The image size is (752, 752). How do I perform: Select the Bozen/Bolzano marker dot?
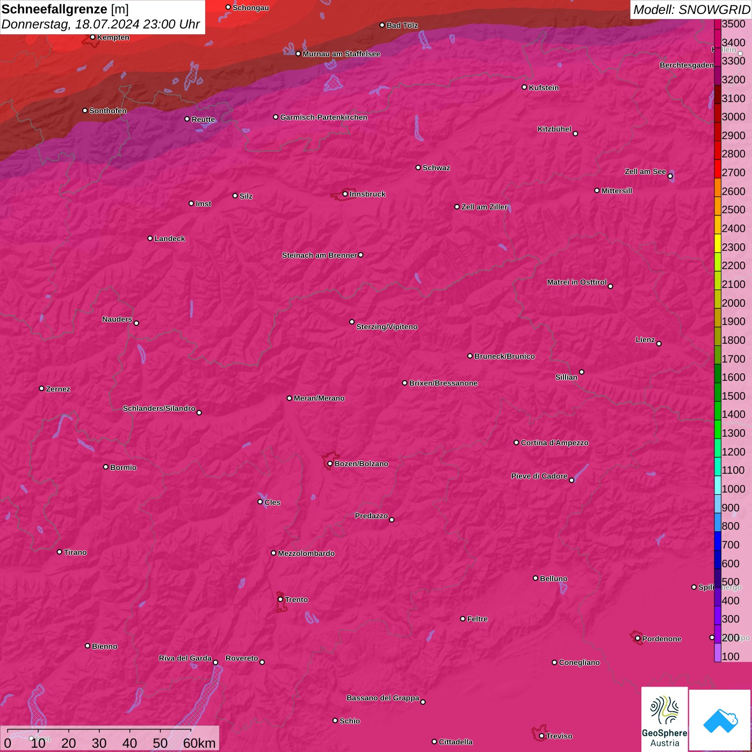point(330,464)
